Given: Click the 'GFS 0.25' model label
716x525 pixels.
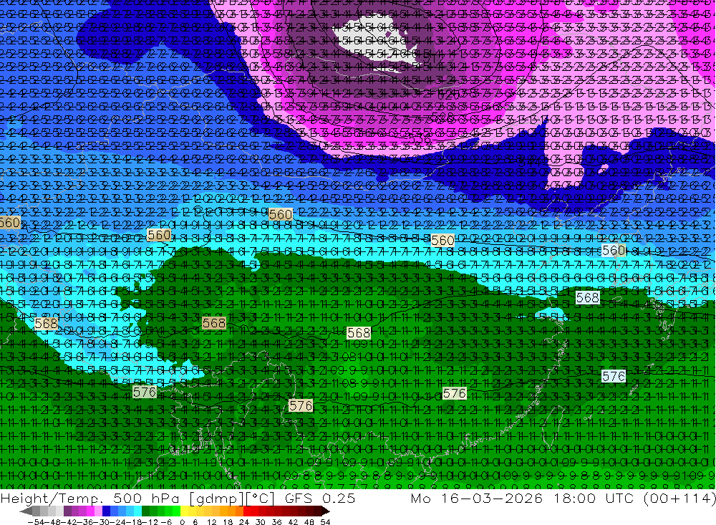Looking at the screenshot, I should tap(320, 498).
